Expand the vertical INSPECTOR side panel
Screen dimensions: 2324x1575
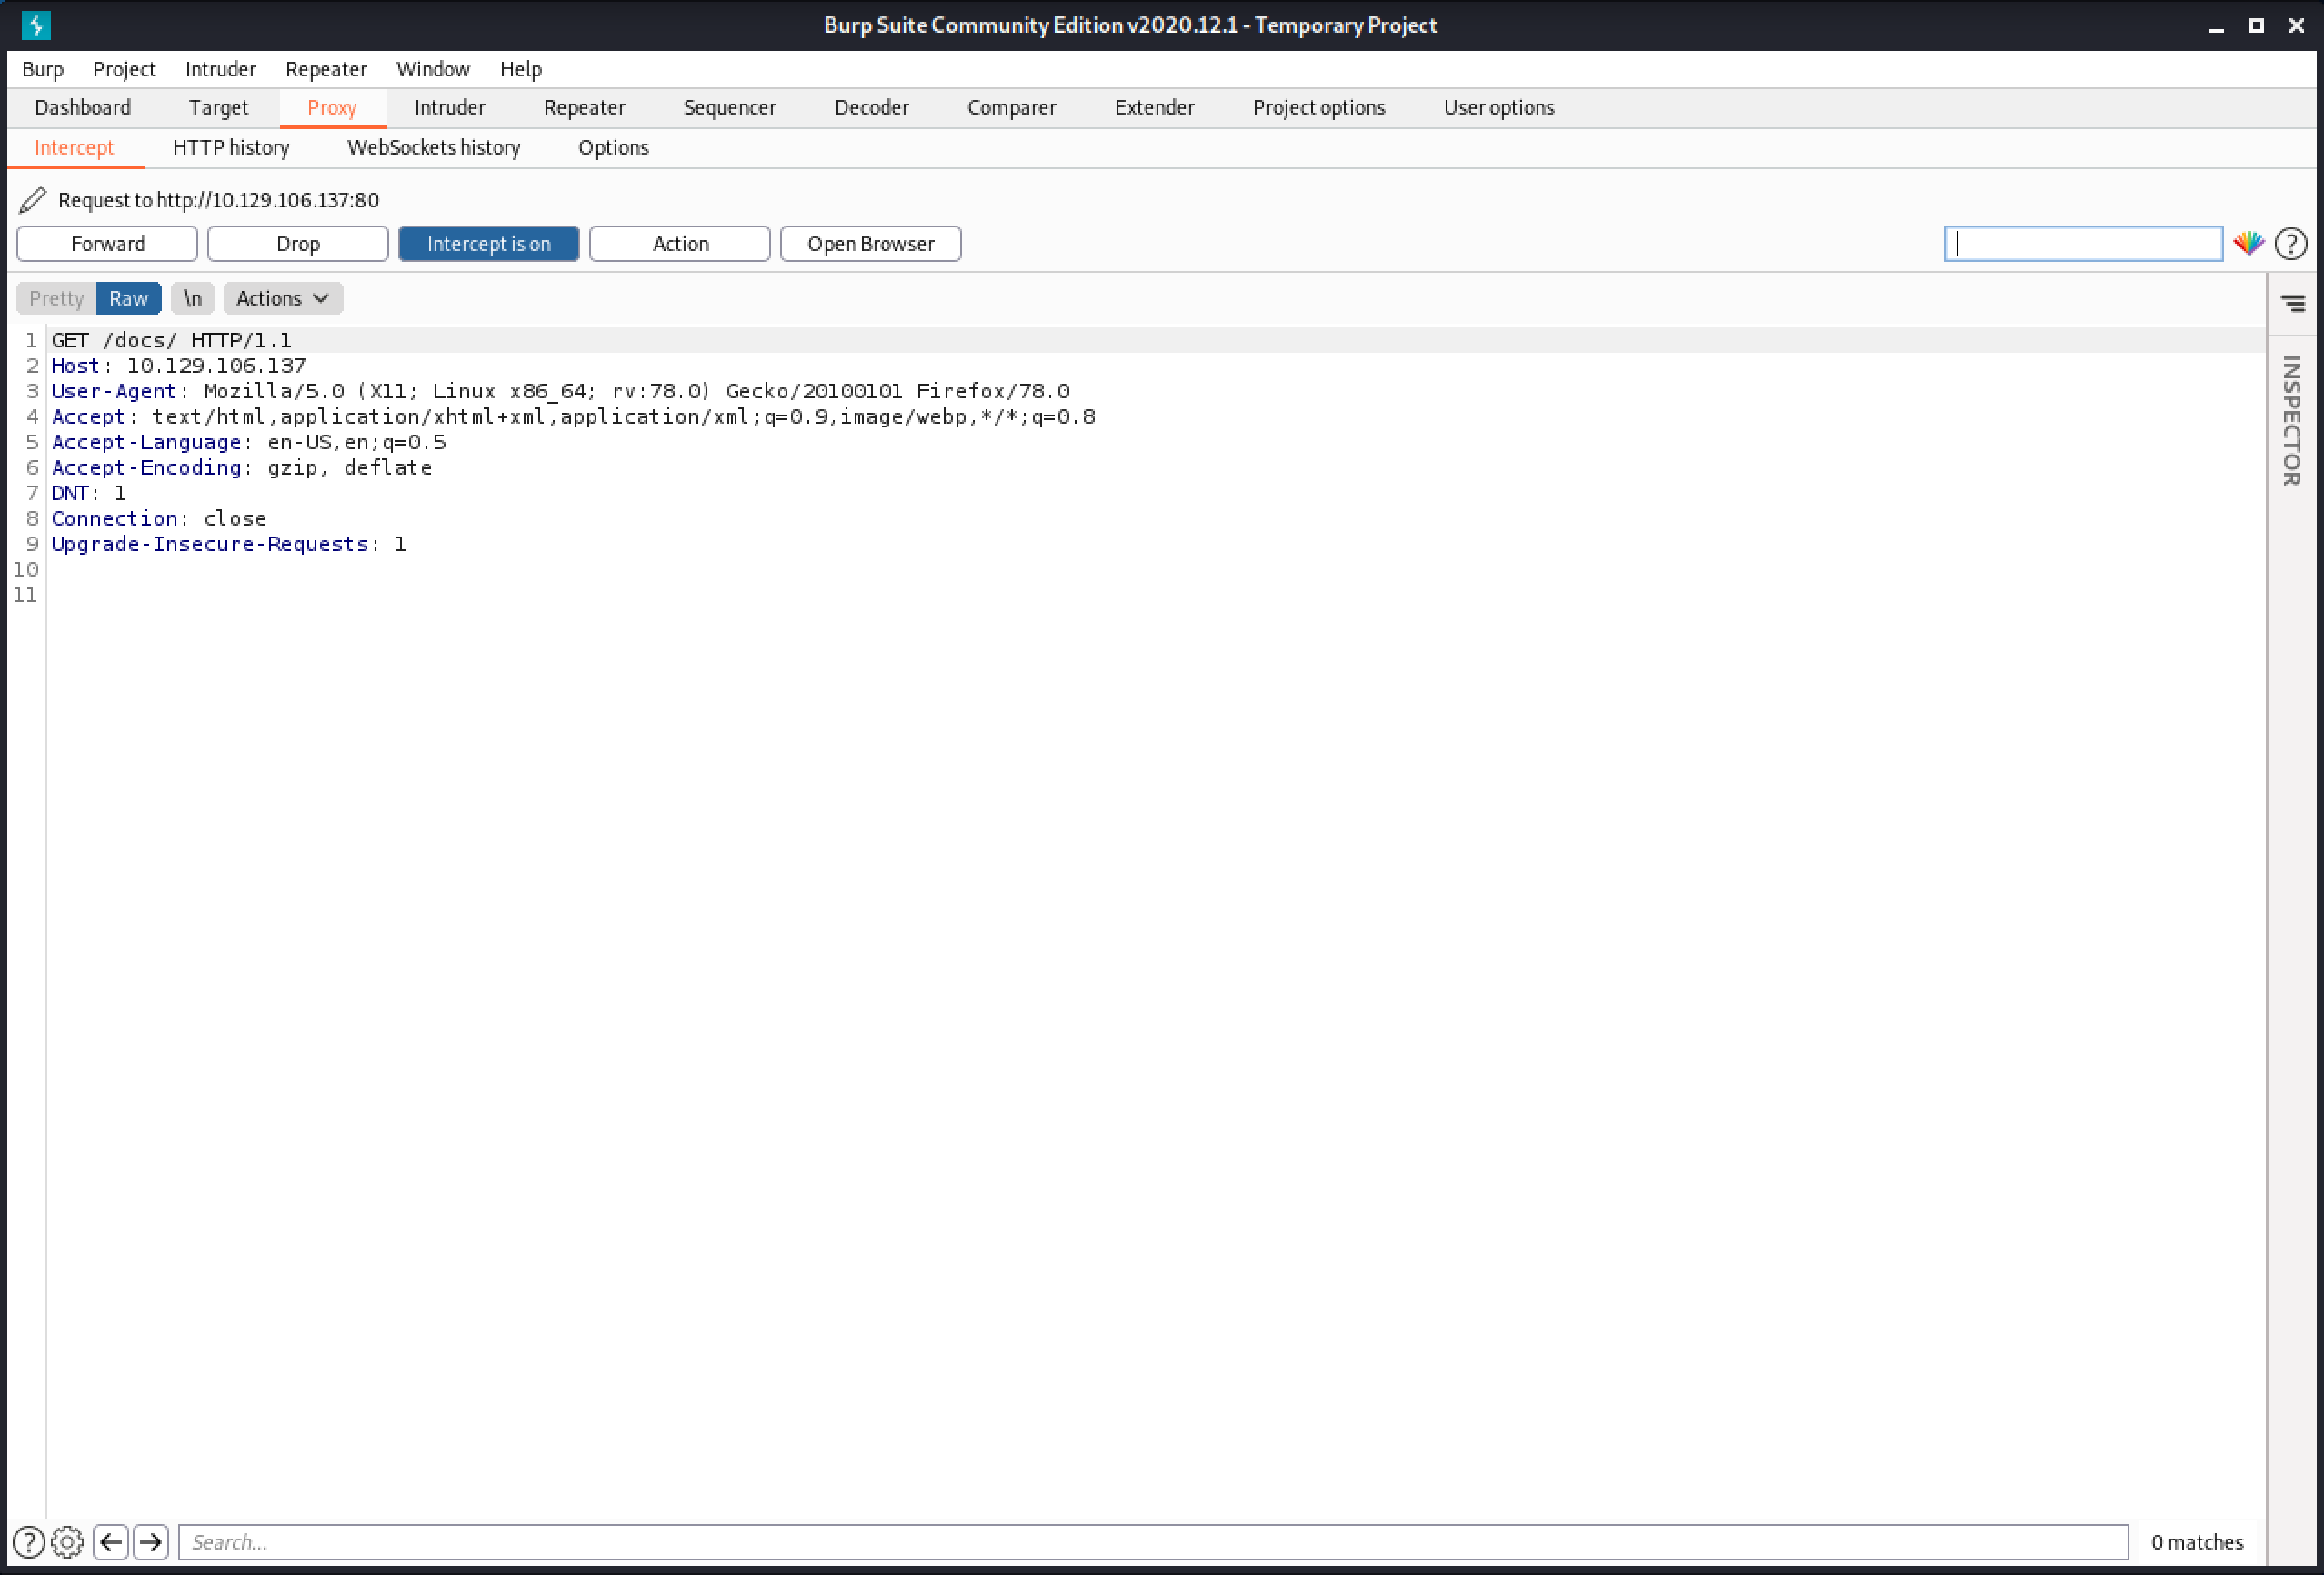(x=2292, y=421)
